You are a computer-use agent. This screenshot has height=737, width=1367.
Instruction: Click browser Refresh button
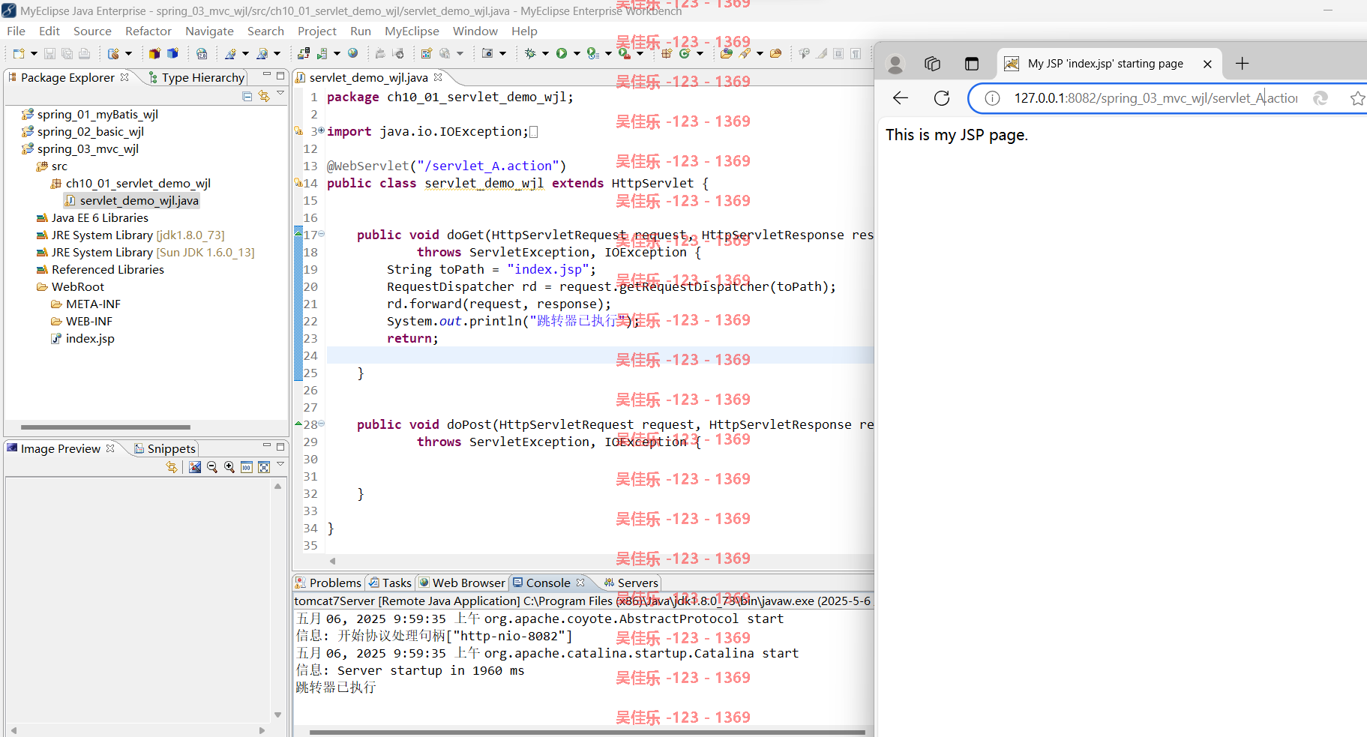point(942,98)
